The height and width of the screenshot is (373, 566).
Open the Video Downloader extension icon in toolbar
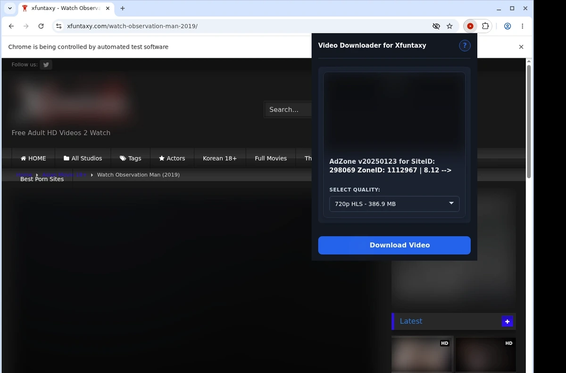pyautogui.click(x=470, y=26)
